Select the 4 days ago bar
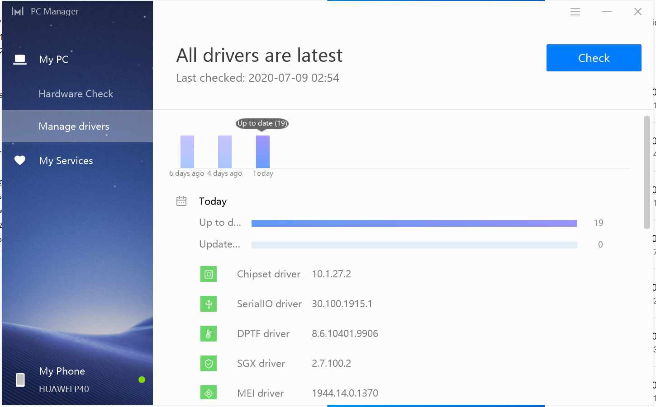 click(225, 152)
